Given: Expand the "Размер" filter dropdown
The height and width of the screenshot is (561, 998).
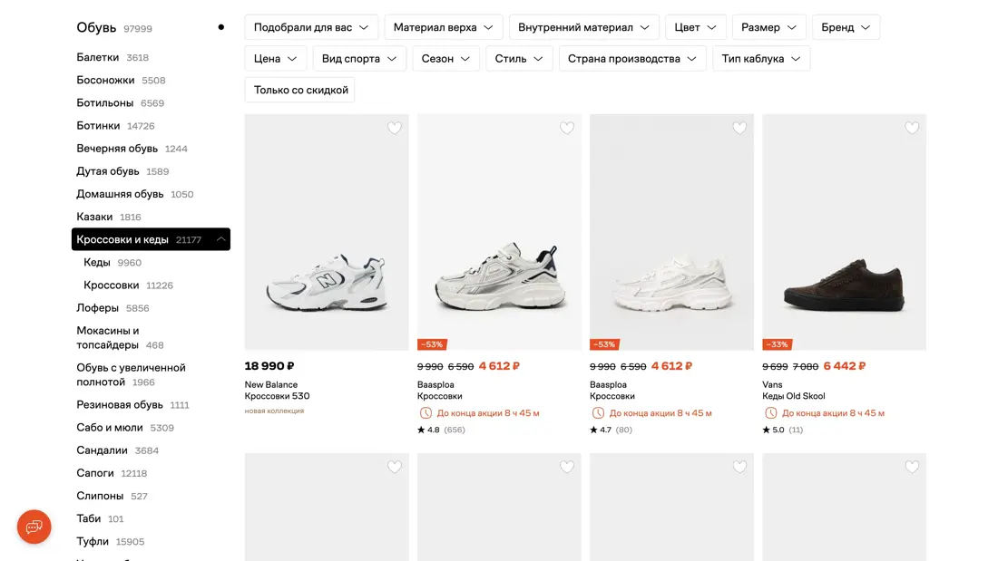Looking at the screenshot, I should pos(768,27).
